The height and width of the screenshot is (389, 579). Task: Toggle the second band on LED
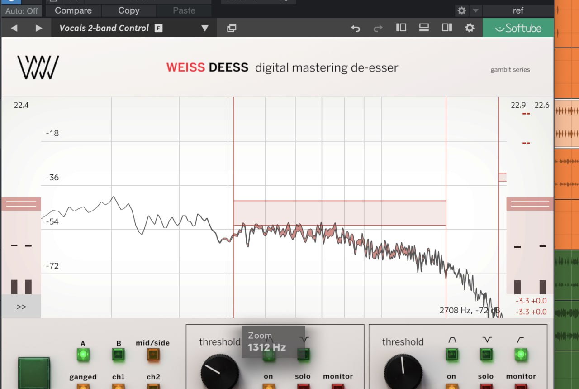(451, 387)
